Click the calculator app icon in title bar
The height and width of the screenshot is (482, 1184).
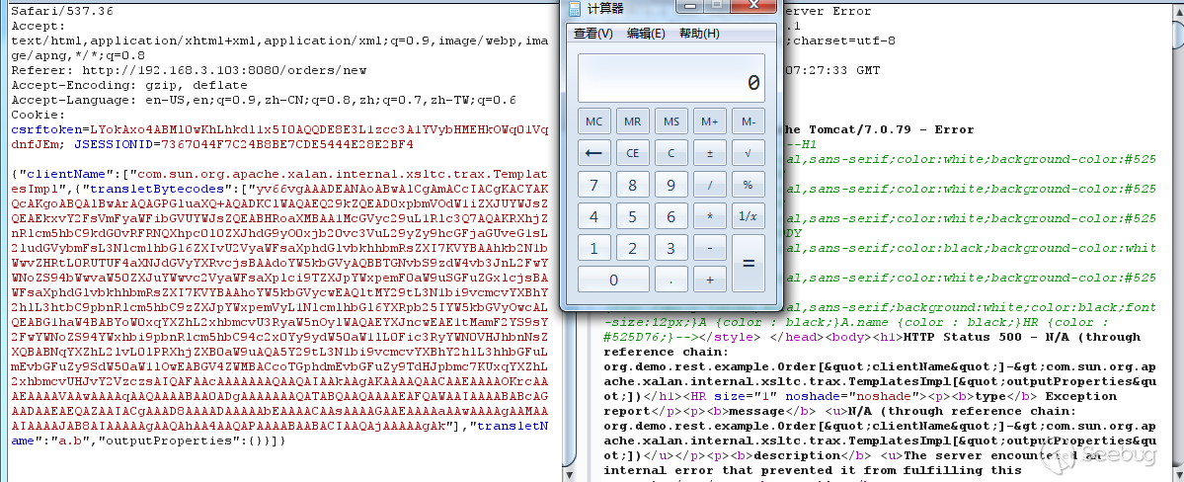[575, 8]
